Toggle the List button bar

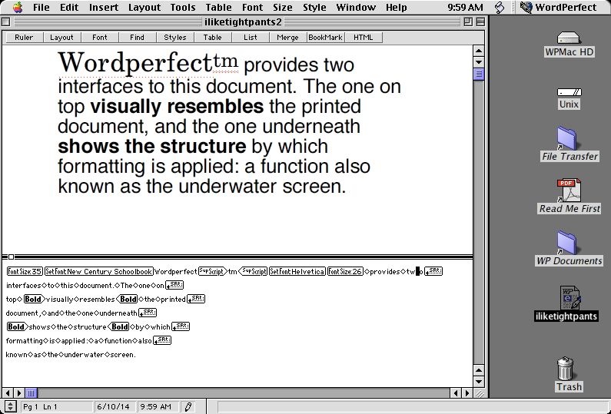[251, 38]
